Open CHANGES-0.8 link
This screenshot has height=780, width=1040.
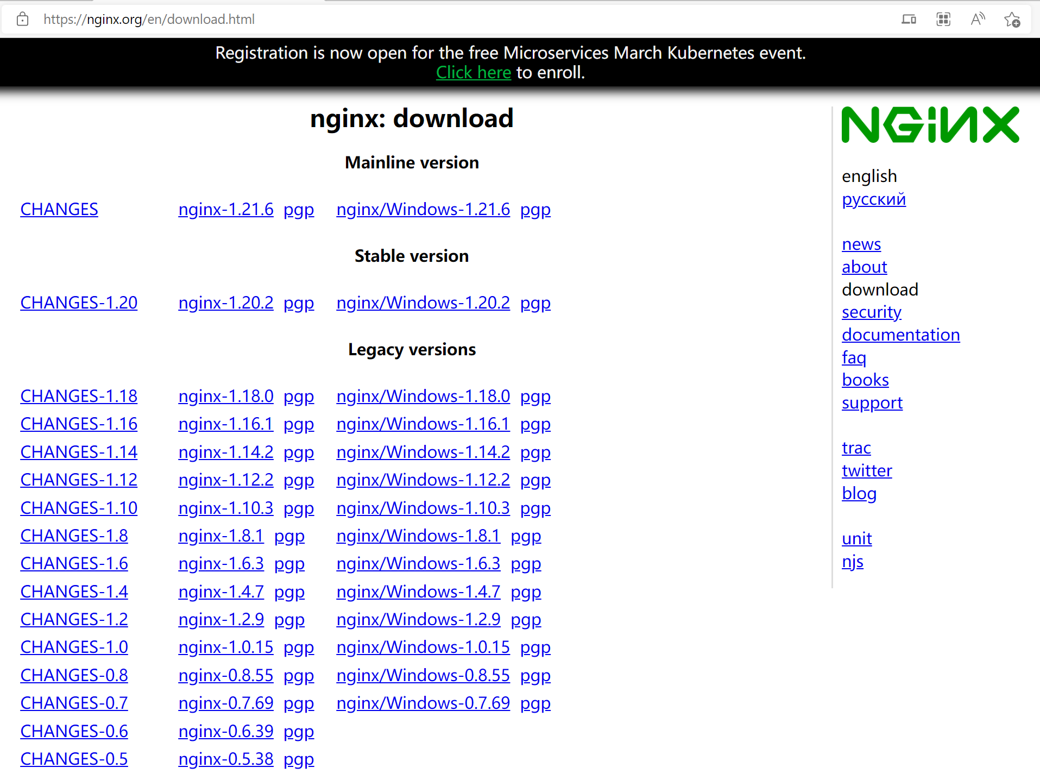pyautogui.click(x=74, y=675)
